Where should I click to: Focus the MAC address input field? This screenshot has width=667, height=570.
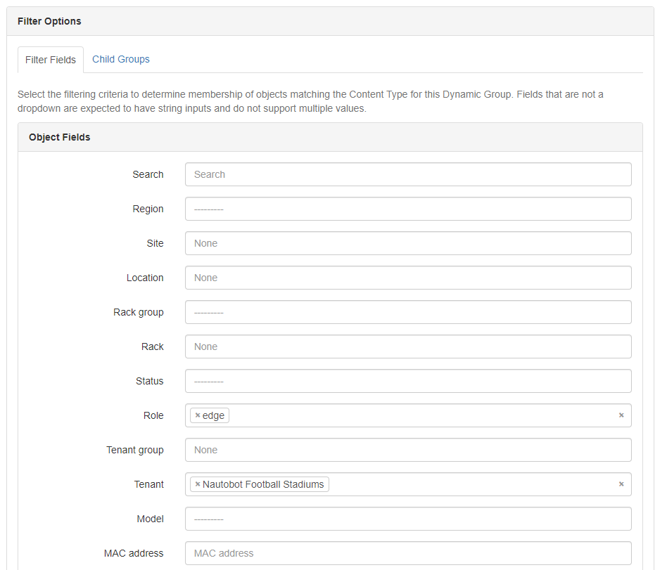click(x=408, y=553)
